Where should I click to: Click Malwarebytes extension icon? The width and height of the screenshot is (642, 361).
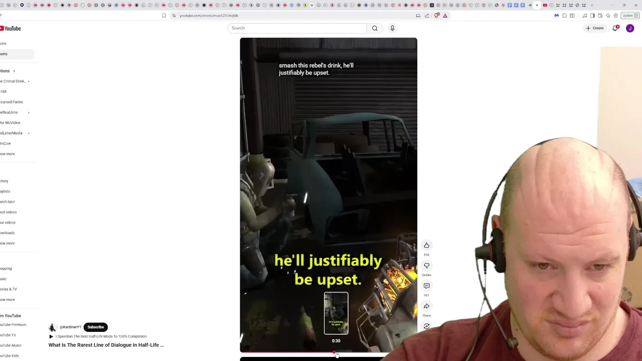(x=556, y=16)
